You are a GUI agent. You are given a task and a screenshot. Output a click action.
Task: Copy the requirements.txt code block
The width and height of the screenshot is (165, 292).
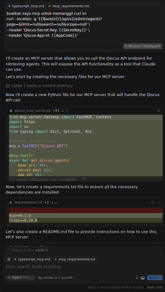coord(153,202)
